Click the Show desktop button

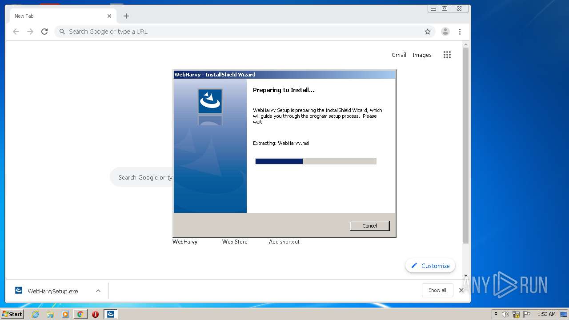point(564,314)
